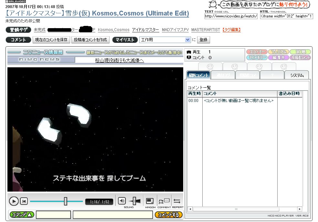
Task: Click the コメント count icon
Action: pyautogui.click(x=189, y=58)
